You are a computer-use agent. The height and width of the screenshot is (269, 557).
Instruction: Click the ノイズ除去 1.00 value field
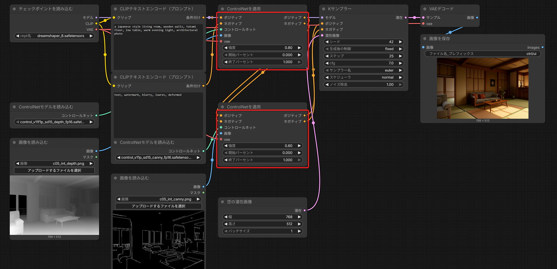363,84
